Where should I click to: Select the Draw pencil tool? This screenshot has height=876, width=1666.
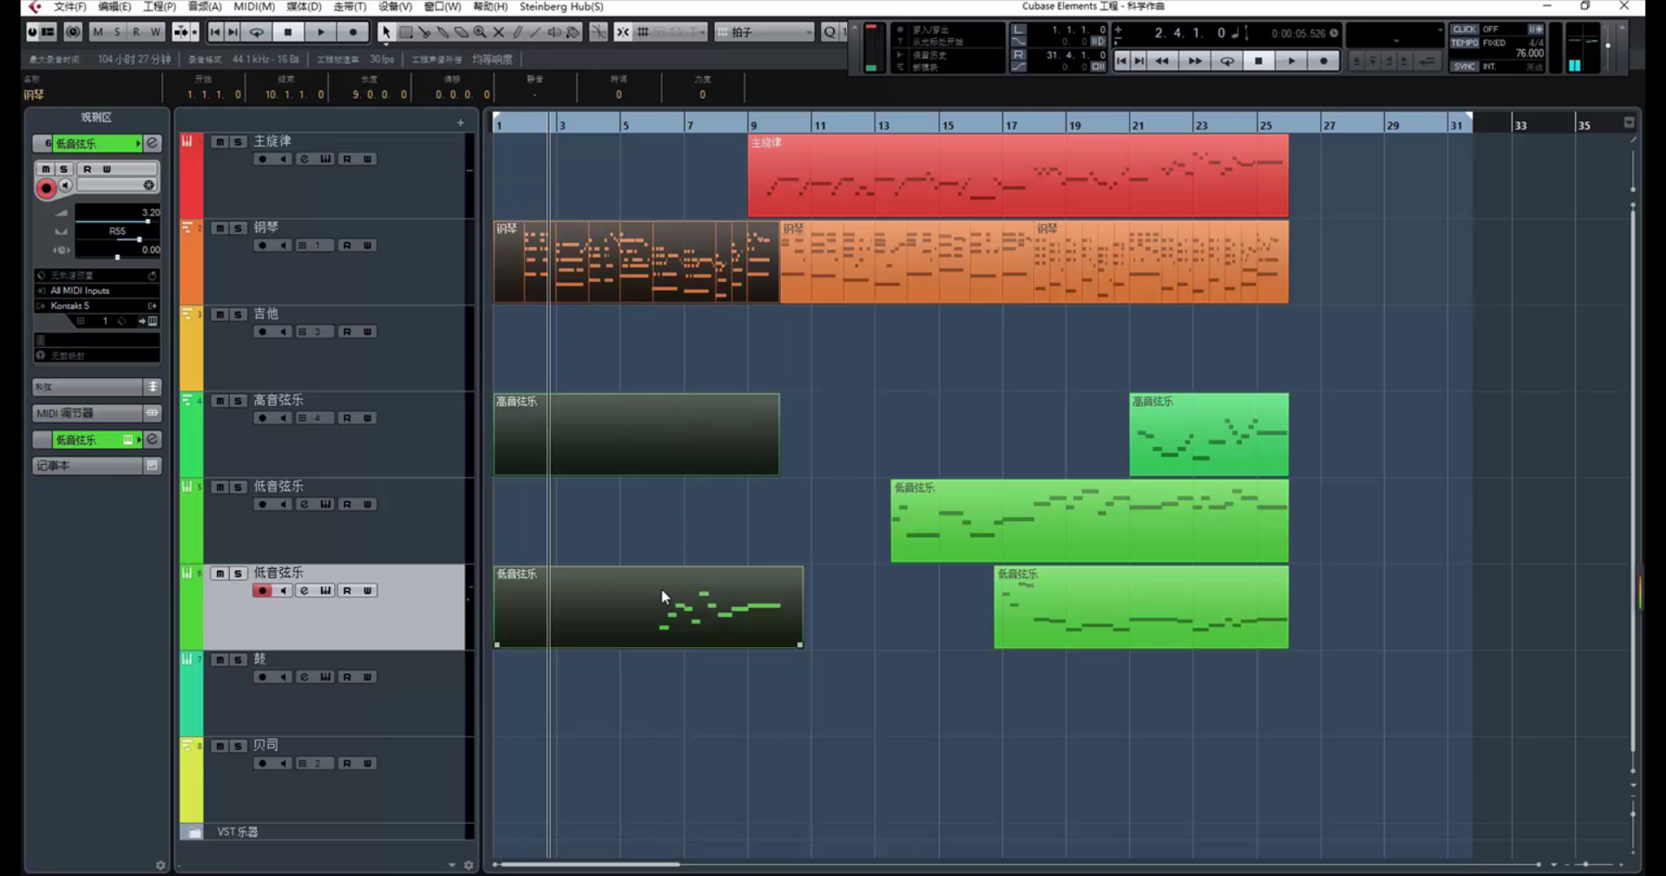pos(517,32)
